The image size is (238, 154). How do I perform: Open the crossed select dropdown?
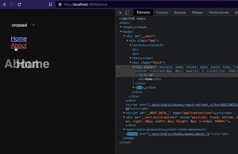(x=23, y=25)
